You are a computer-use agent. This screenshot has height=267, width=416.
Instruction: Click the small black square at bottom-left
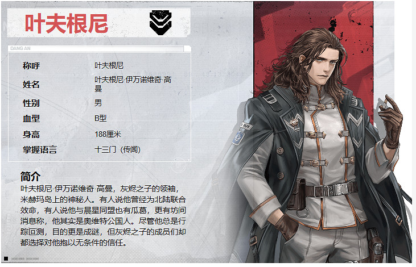pos(6,258)
